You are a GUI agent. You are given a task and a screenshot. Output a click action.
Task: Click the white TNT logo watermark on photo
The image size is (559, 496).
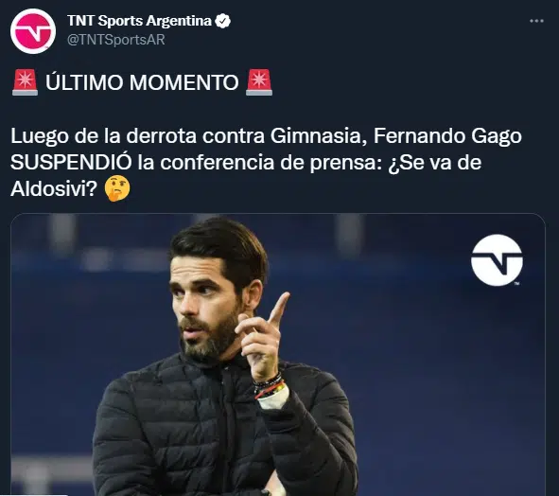pos(497,260)
